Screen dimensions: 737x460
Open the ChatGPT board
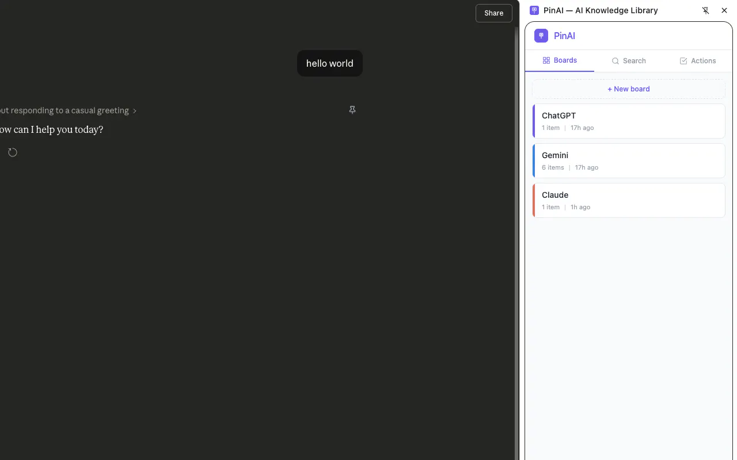click(x=629, y=121)
